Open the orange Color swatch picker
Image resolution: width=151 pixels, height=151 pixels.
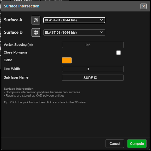point(67,60)
